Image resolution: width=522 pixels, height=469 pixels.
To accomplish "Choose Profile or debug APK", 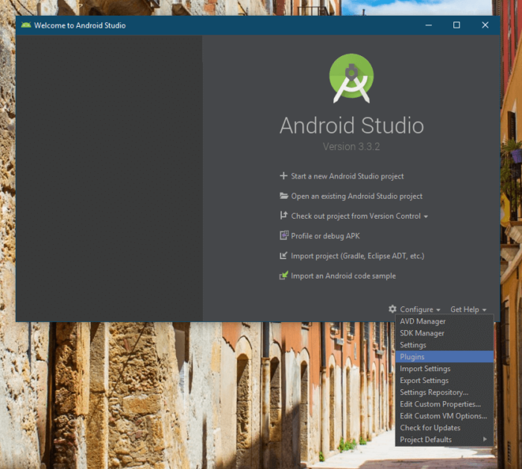I will 325,236.
